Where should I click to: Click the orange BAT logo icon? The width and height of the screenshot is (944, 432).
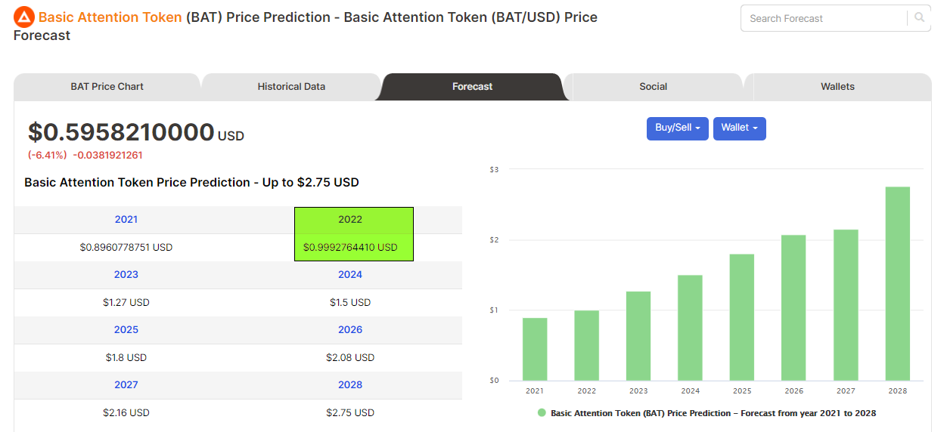(x=24, y=17)
